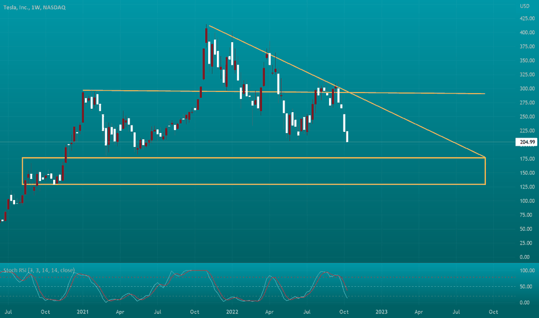The image size is (539, 318).
Task: Click the 100.00 price axis value
Action: click(527, 201)
